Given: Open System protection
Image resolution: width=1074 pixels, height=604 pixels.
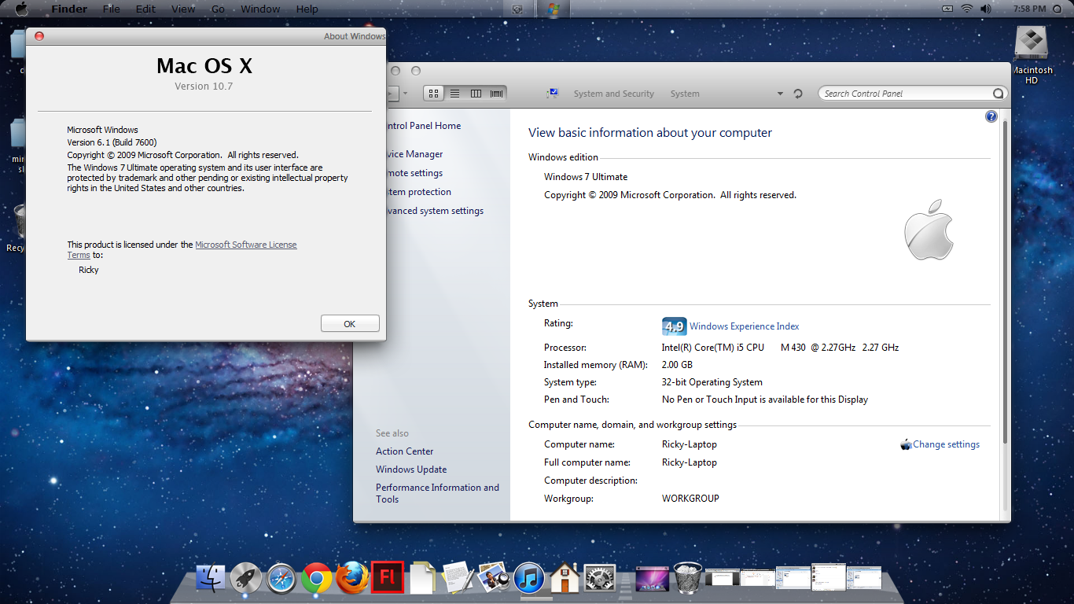Looking at the screenshot, I should click(418, 192).
